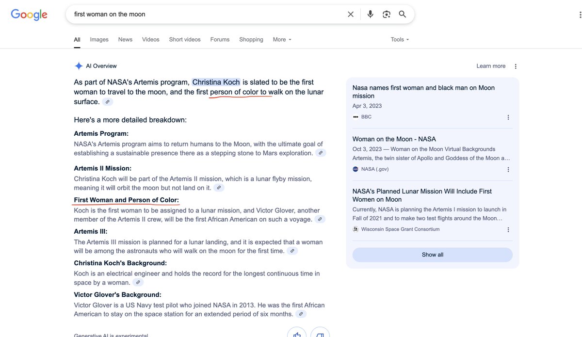
Task: Click the NASA favicon icon
Action: [x=356, y=169]
